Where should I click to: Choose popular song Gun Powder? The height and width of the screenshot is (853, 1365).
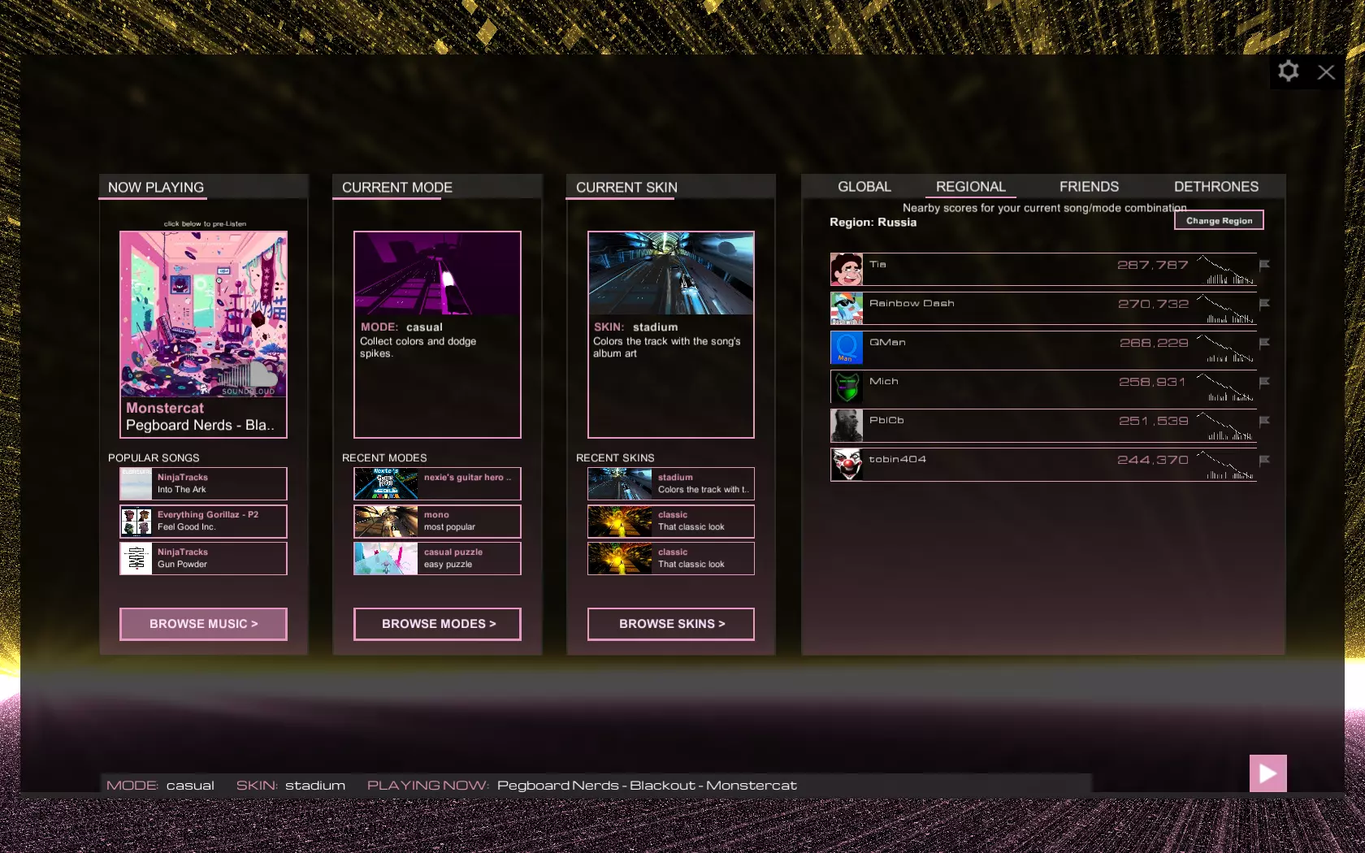203,558
